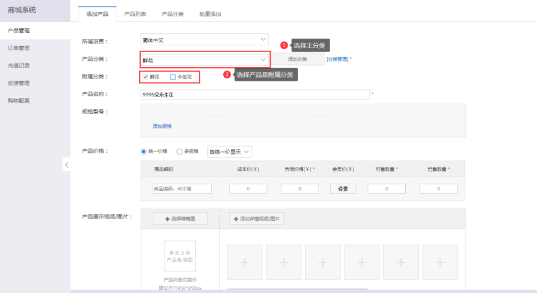Click the 可售数量 input field
The height and width of the screenshot is (293, 537).
point(387,189)
